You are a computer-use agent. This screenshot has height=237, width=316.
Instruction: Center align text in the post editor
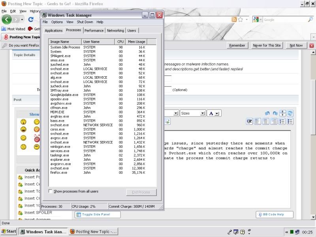pos(265,122)
